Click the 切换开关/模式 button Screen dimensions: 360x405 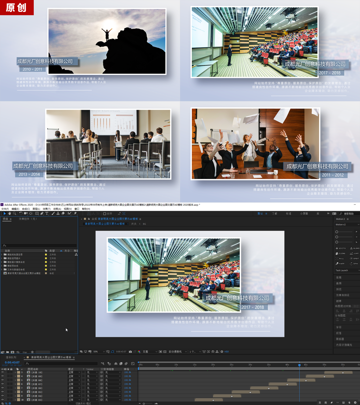pos(83,403)
